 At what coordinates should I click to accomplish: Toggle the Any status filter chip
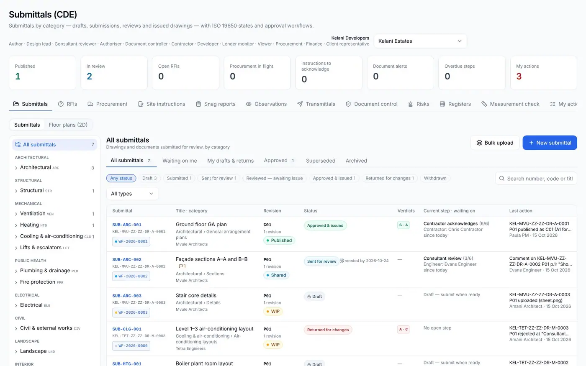pos(121,178)
